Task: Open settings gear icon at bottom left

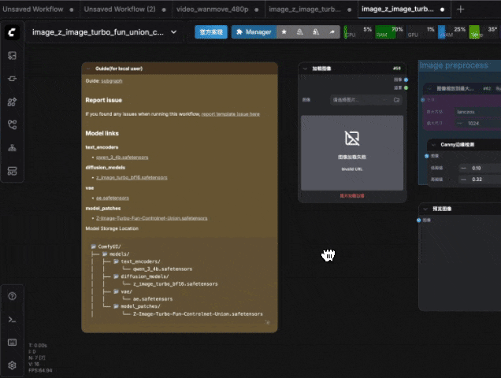Action: click(x=12, y=365)
